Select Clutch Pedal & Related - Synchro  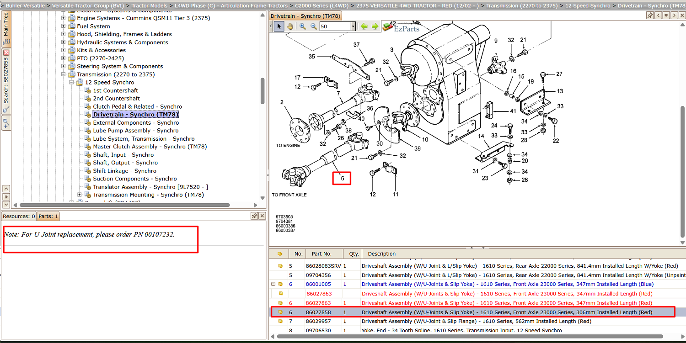[x=138, y=106]
